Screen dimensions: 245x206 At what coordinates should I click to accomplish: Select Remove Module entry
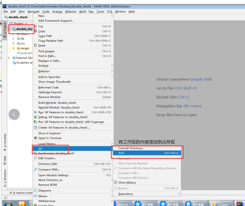tap(73, 97)
